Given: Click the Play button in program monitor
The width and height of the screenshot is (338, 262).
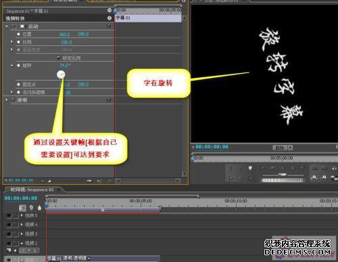Looking at the screenshot, I should (283, 168).
